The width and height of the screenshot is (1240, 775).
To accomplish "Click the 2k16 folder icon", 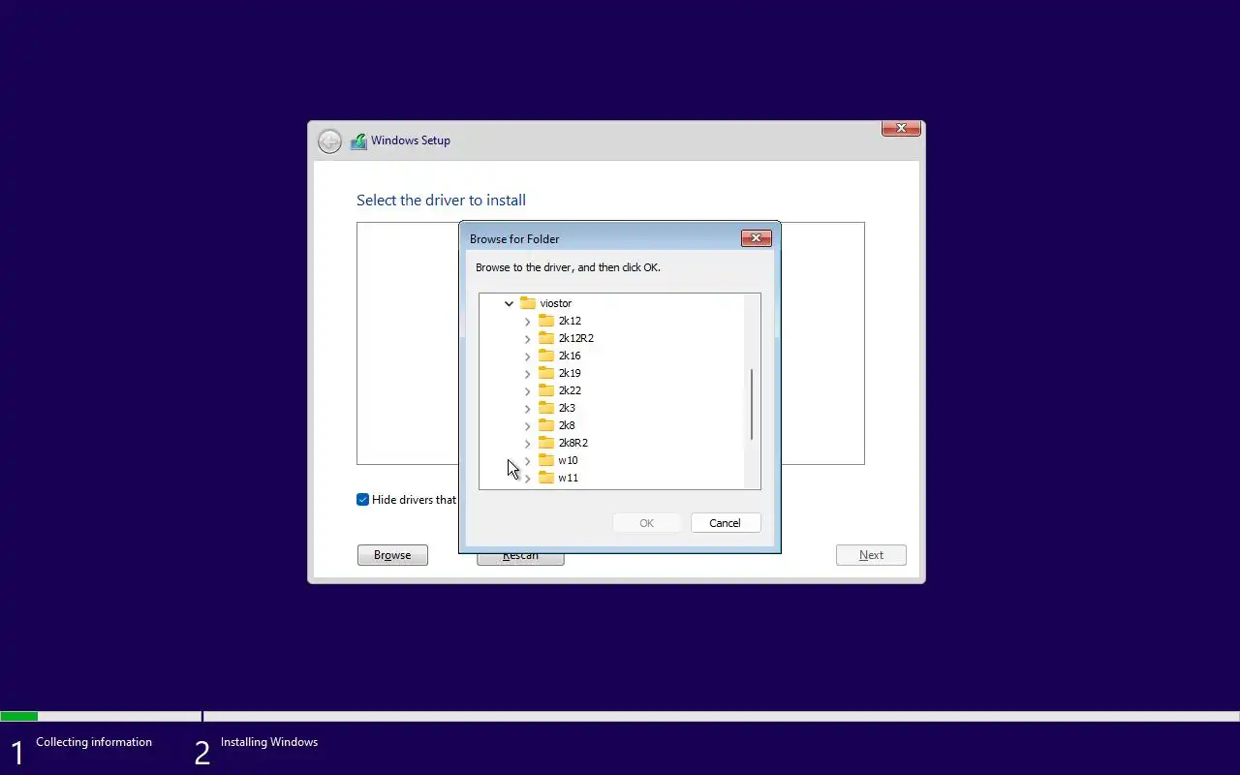I will [546, 356].
